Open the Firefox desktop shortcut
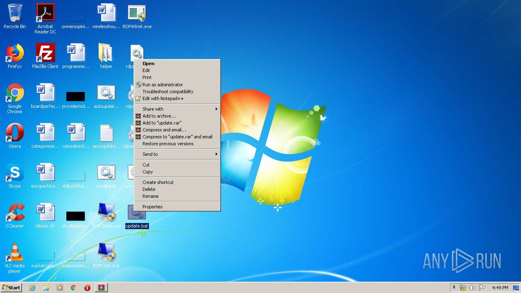The image size is (521, 293). (x=15, y=56)
